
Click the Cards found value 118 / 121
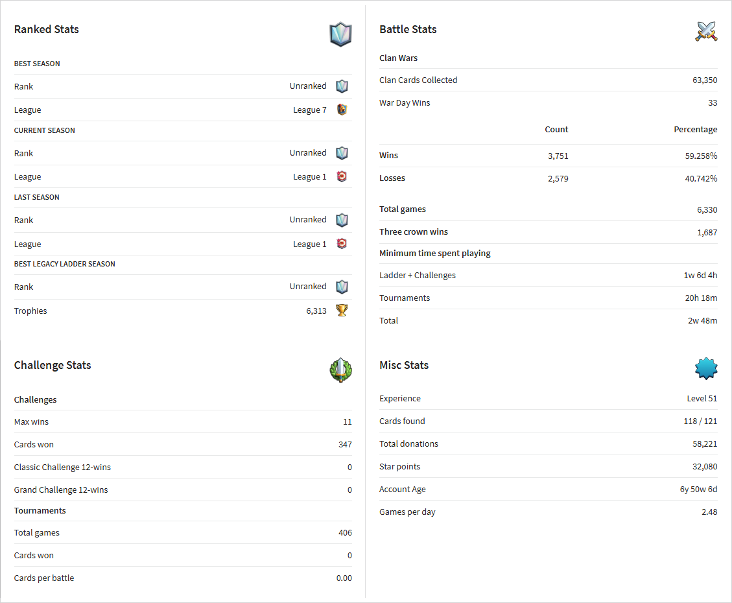coord(700,421)
